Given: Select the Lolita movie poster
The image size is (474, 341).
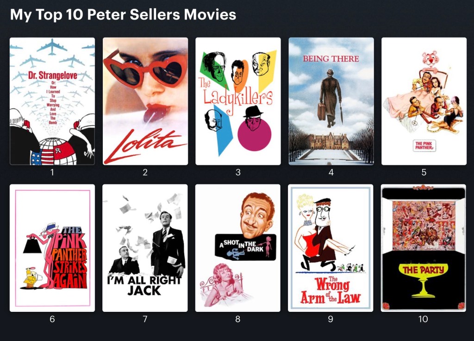Looking at the screenshot, I should click(x=145, y=101).
